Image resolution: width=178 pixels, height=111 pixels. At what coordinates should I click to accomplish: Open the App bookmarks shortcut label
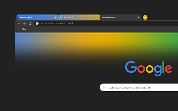tap(24, 29)
